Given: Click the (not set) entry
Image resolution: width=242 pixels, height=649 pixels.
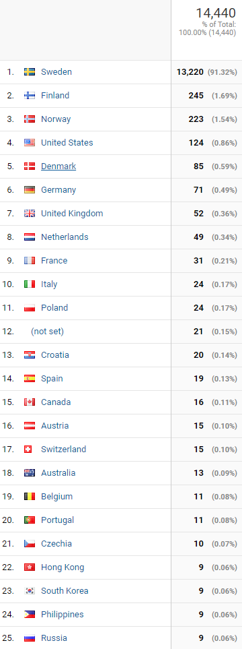Looking at the screenshot, I should [x=48, y=332].
